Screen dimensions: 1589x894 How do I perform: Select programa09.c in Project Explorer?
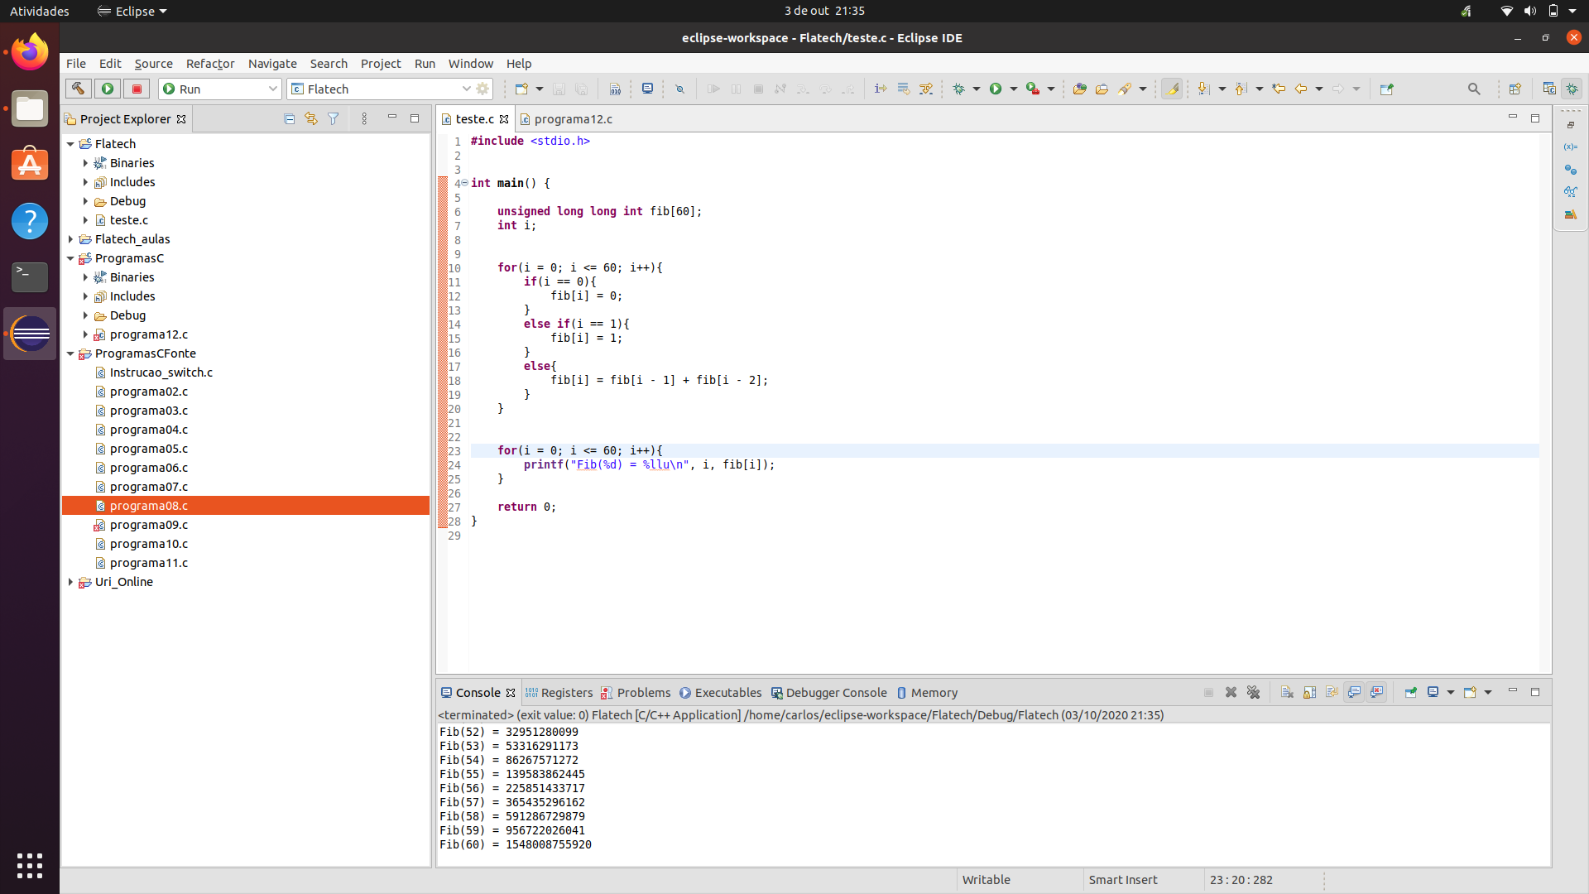(149, 525)
